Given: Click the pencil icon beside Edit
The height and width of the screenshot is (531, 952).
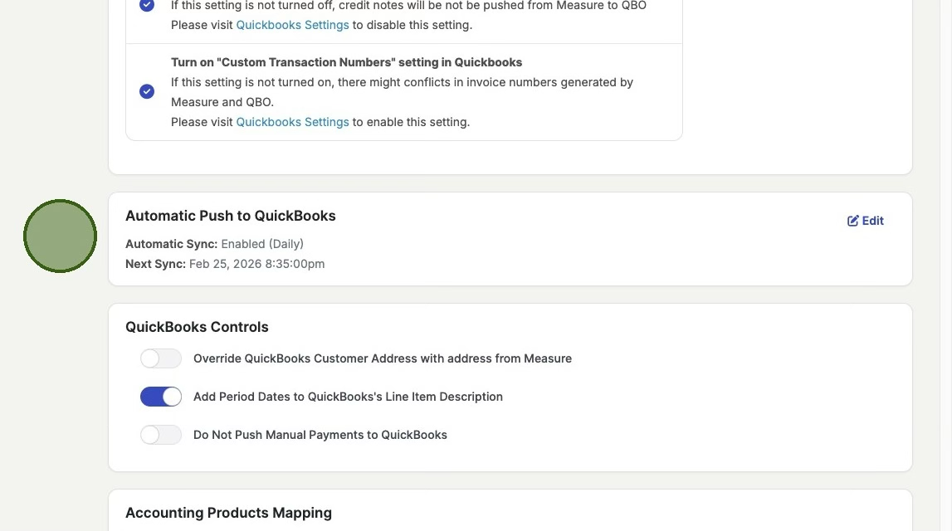Looking at the screenshot, I should 852,221.
